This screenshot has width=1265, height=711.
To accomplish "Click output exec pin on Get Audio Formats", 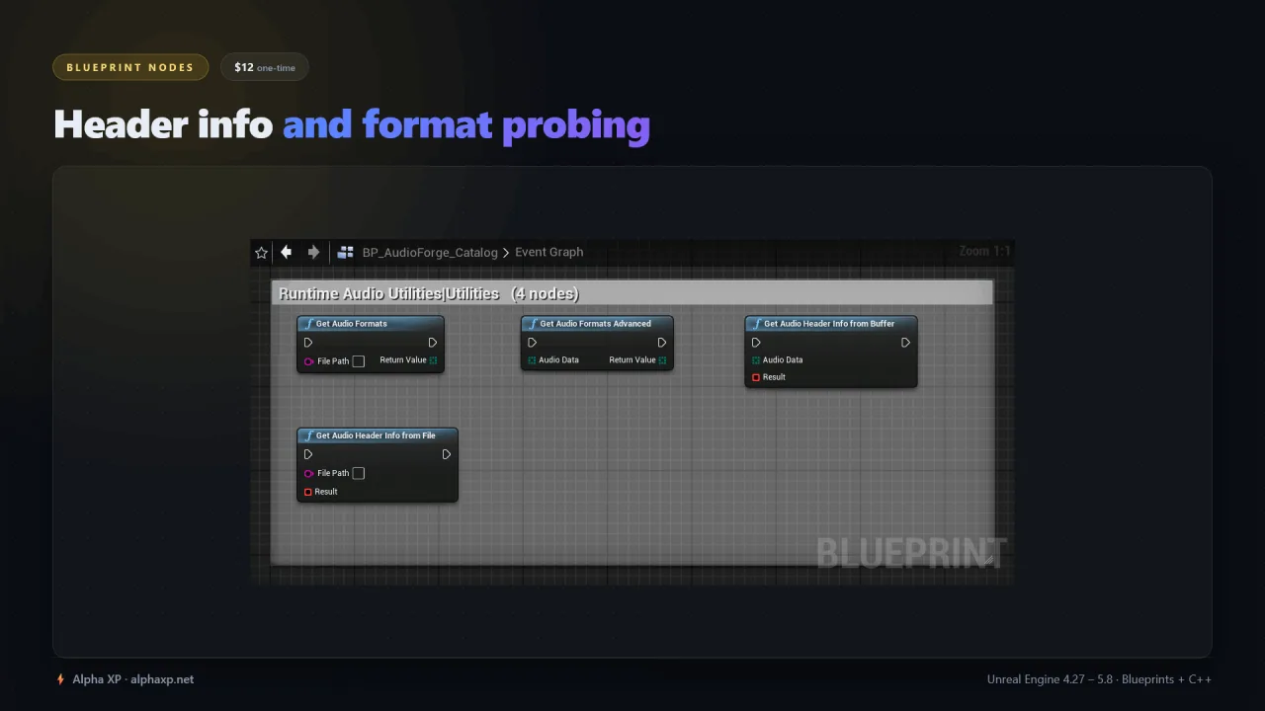I will (x=432, y=343).
